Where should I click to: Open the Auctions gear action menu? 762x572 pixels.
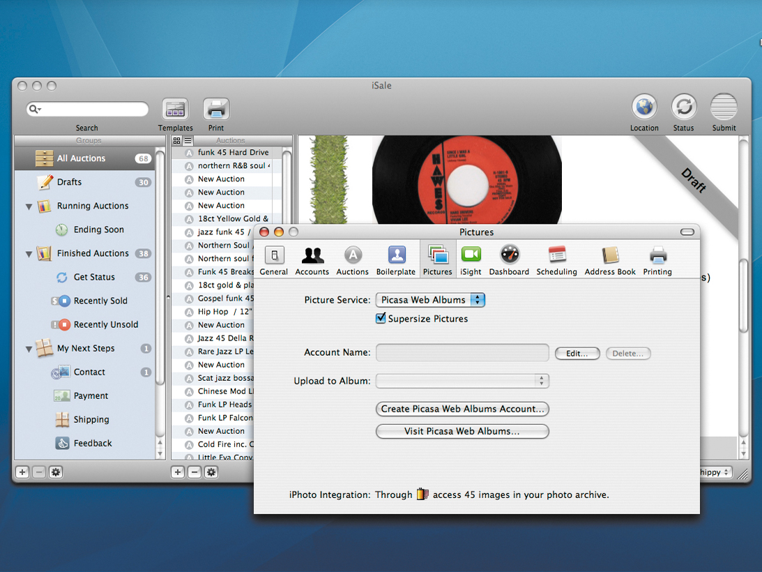(x=211, y=472)
